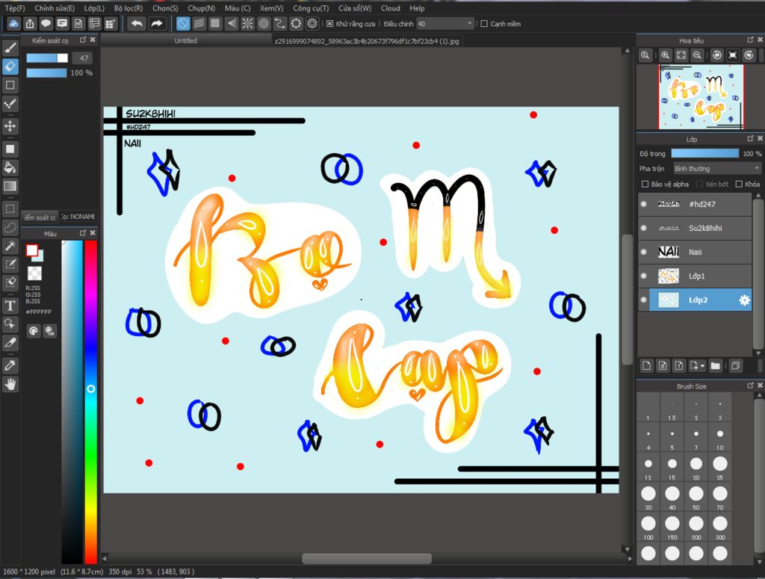The image size is (765, 579).
Task: Select brush size 25
Action: [719, 467]
